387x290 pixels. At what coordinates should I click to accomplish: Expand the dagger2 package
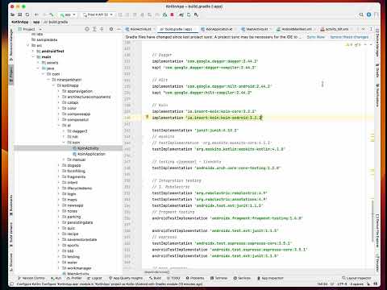click(64, 131)
